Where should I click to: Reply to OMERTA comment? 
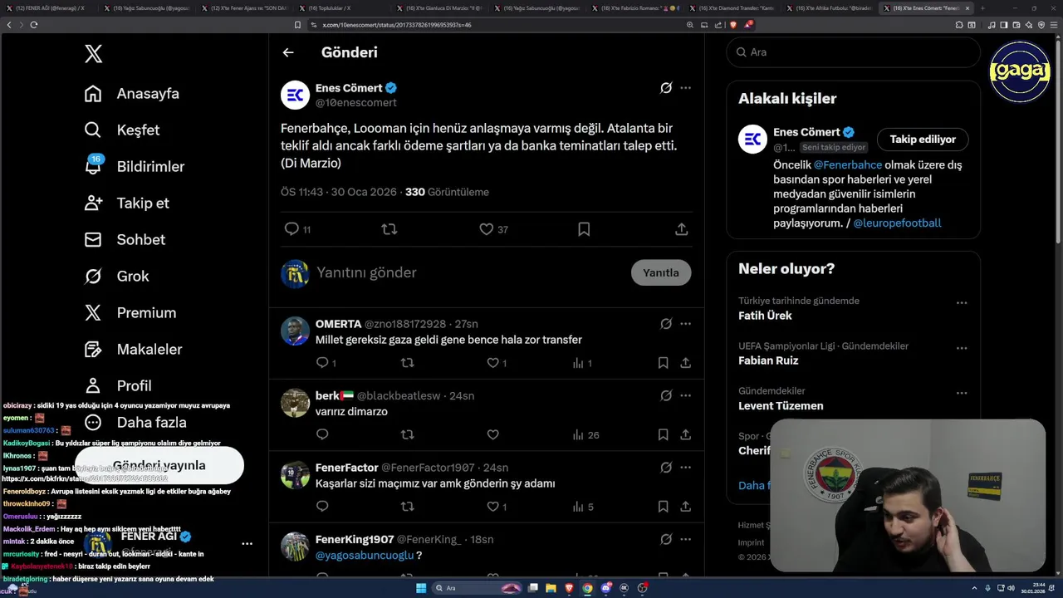pos(326,363)
